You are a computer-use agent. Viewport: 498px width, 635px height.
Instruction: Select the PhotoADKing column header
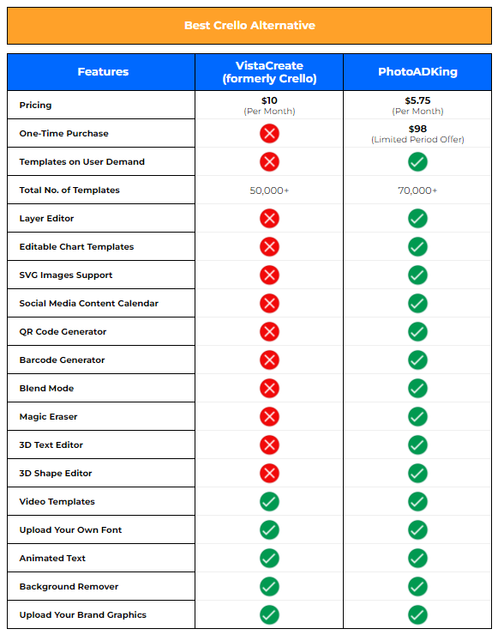[417, 72]
